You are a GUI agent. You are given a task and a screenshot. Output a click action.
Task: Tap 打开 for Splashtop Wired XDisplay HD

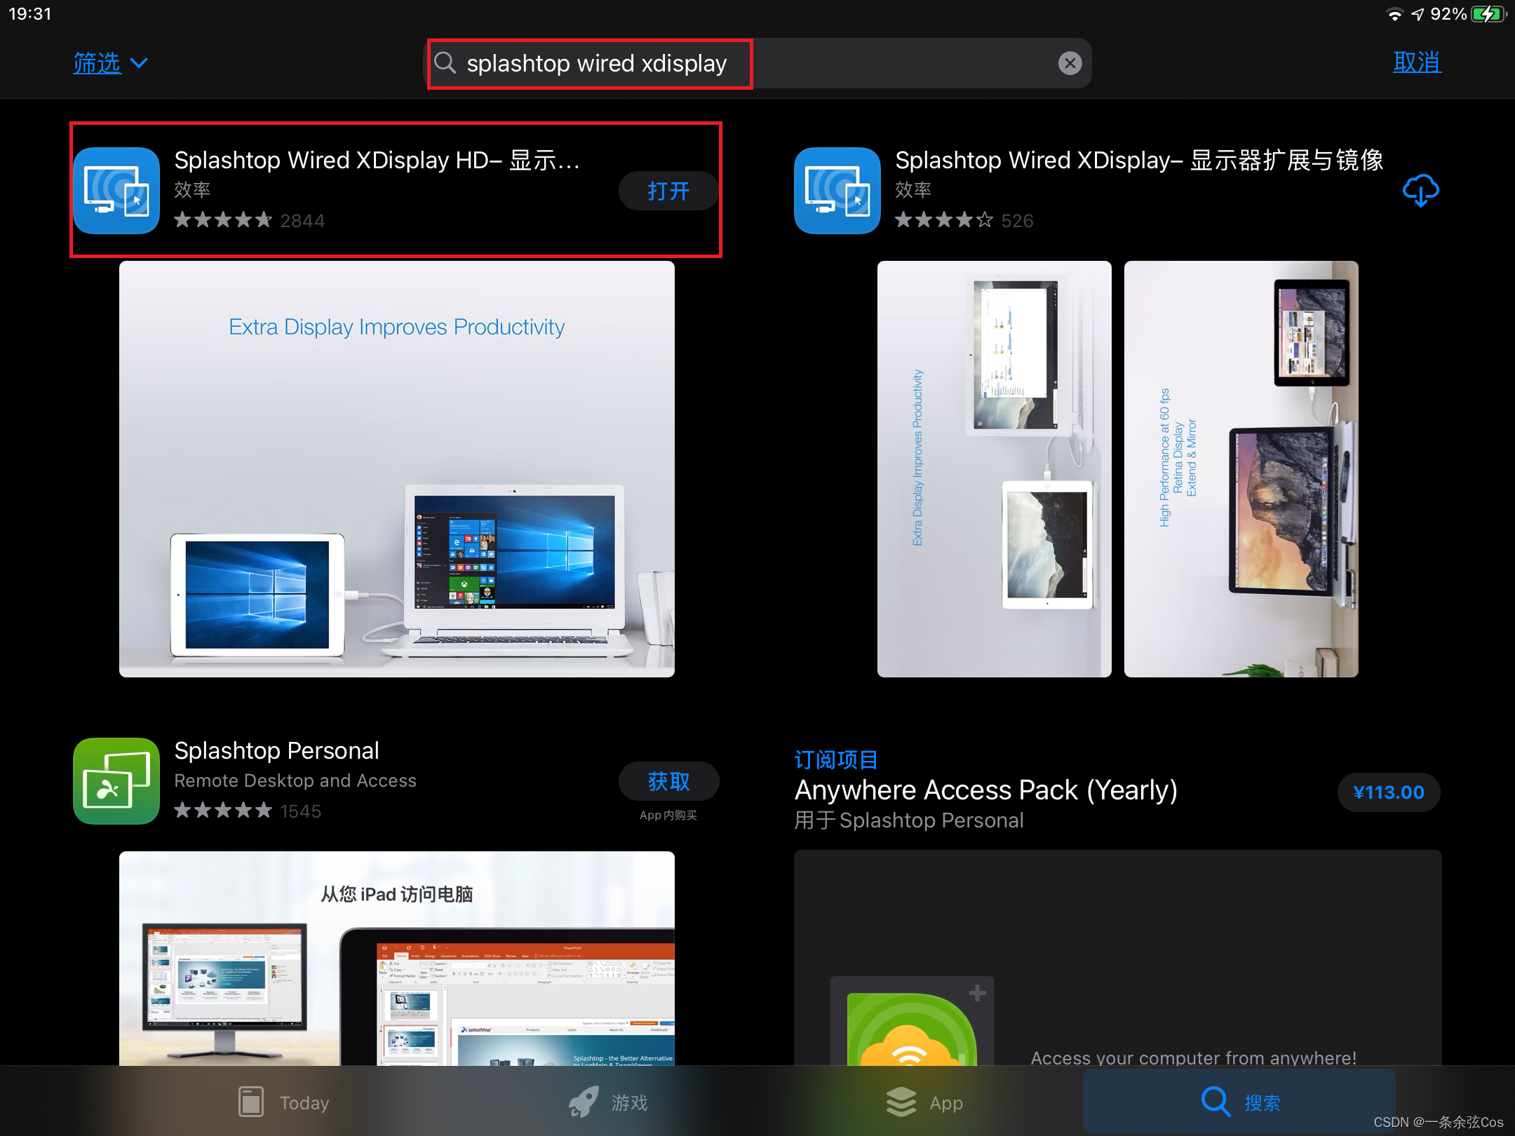[x=668, y=191]
